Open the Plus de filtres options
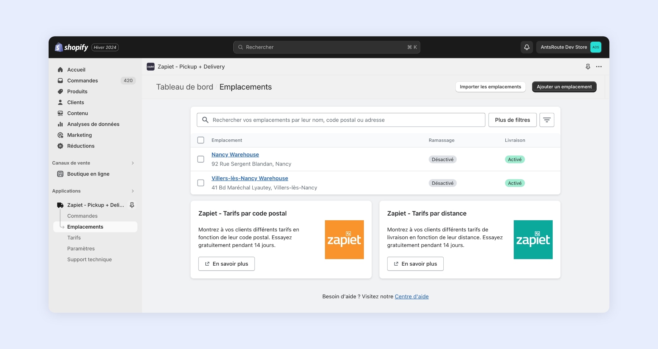 click(x=512, y=120)
